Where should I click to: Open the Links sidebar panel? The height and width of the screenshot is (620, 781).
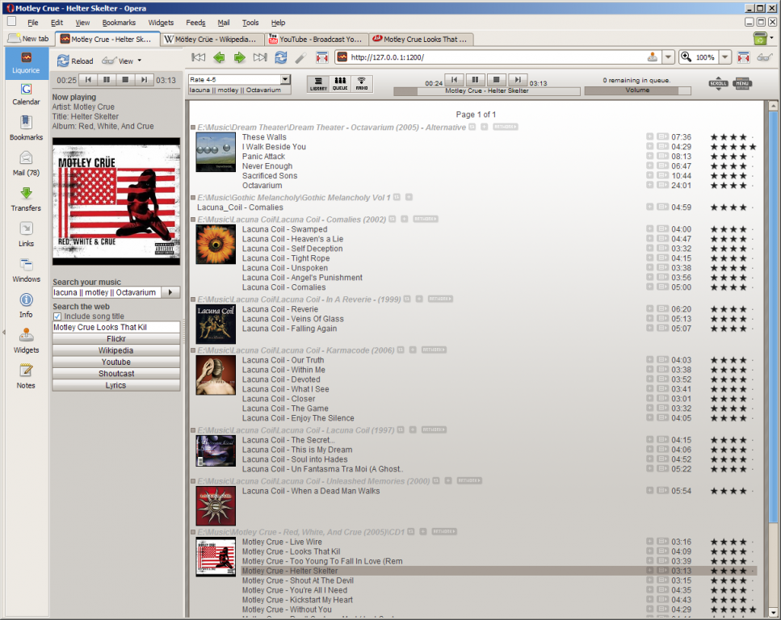coord(26,235)
